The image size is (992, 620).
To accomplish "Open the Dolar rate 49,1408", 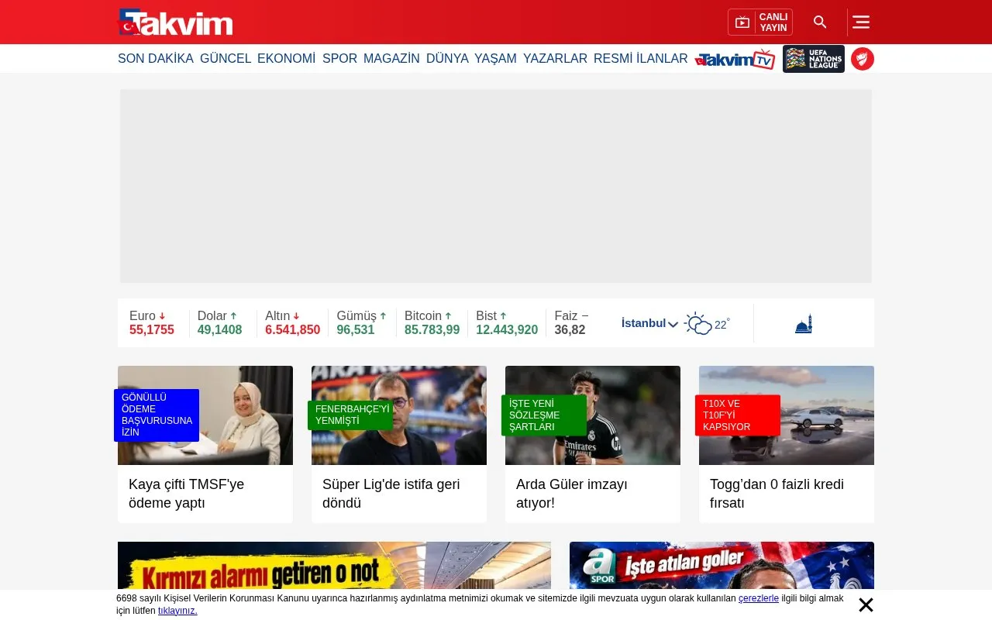I will pos(220,323).
